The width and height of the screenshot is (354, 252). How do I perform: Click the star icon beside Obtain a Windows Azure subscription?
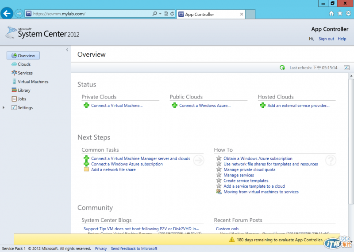click(219, 158)
